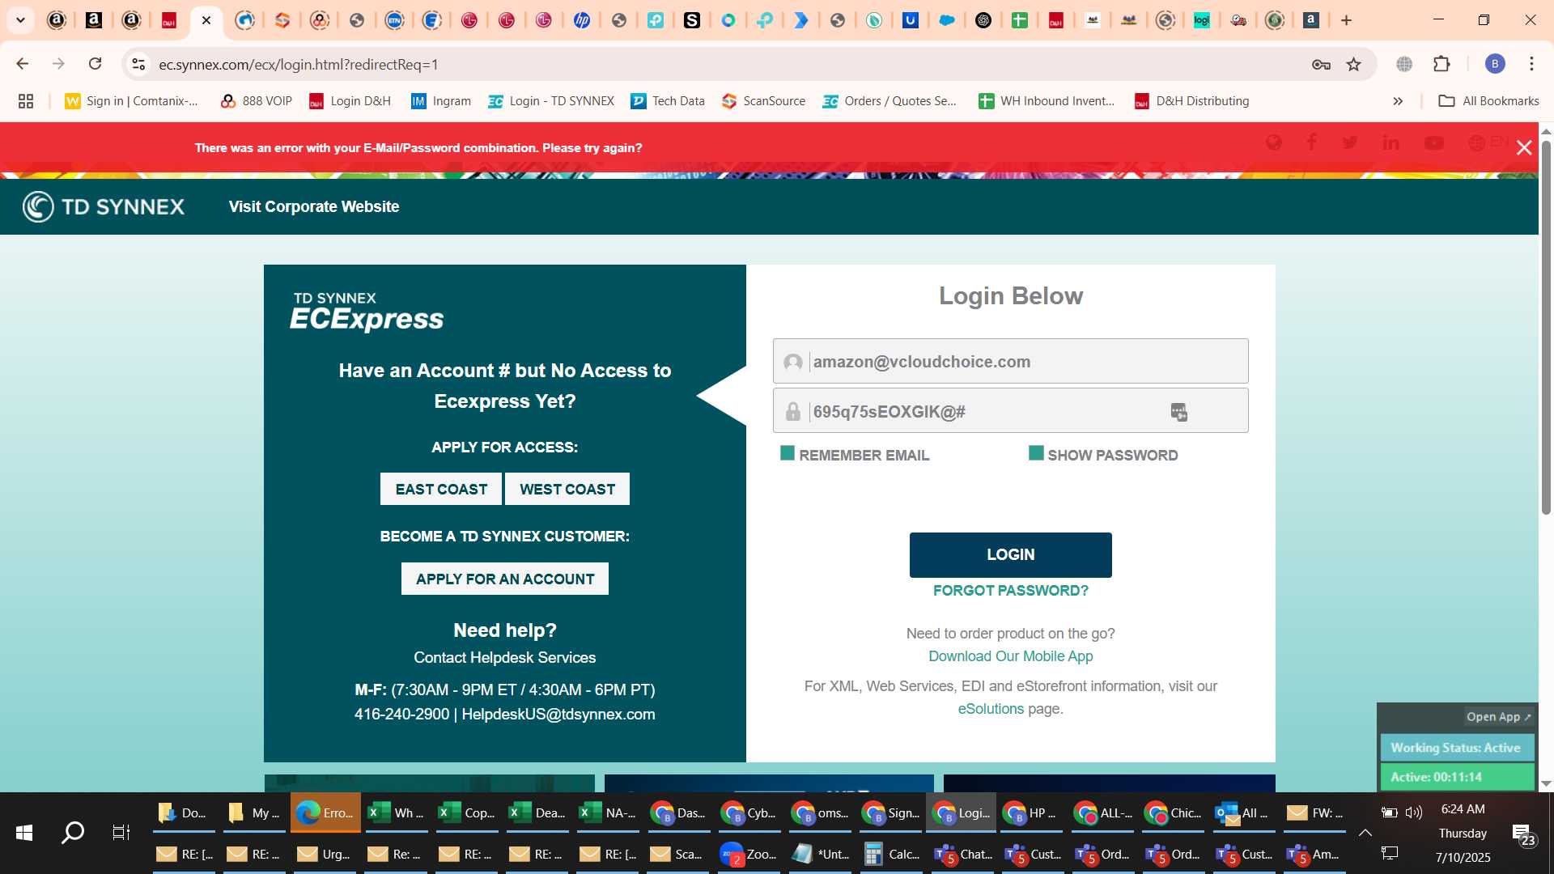
Task: Click the address bar URL
Action: click(298, 65)
